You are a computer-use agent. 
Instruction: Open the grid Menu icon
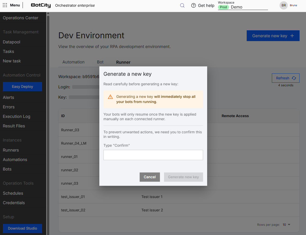(x=5, y=5)
